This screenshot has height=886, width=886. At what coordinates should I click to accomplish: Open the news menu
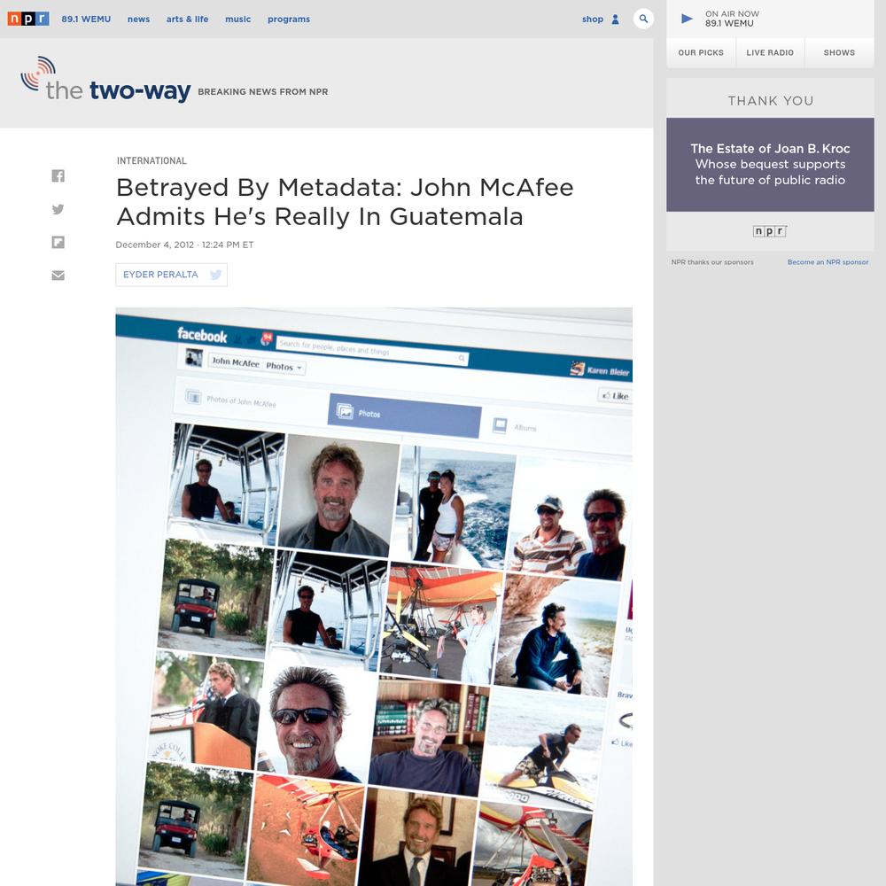[138, 19]
